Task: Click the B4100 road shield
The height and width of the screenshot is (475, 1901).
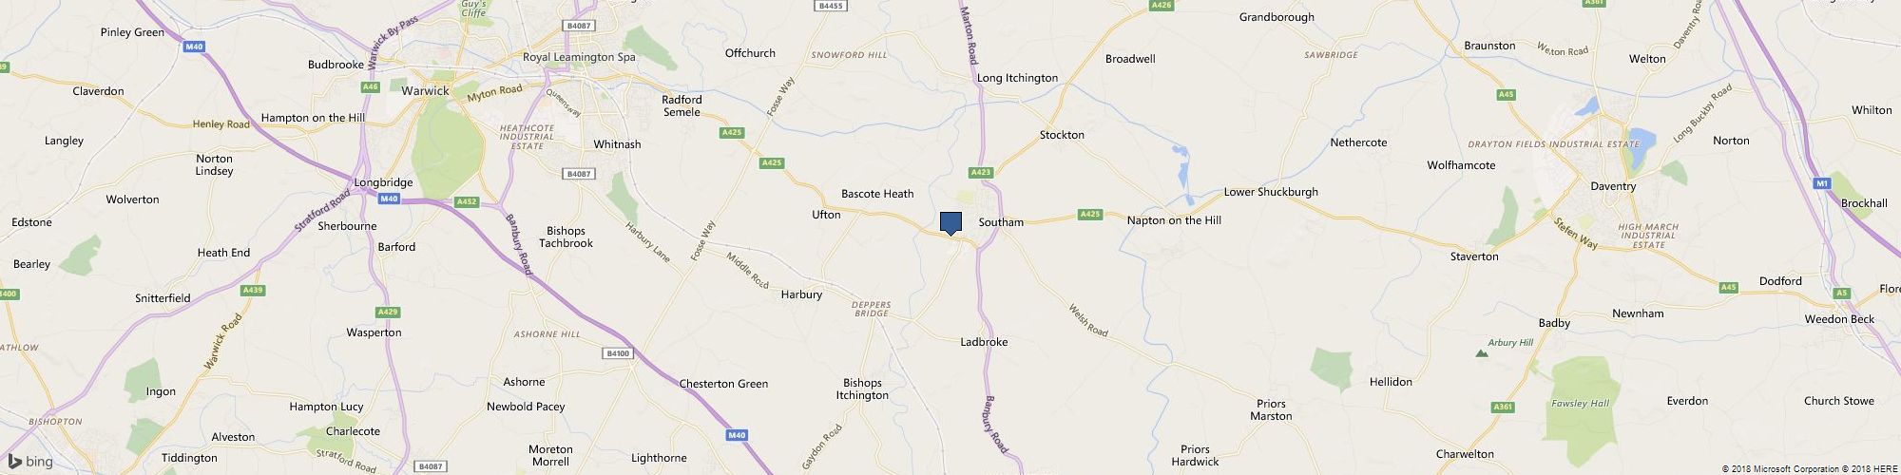Action: [x=617, y=353]
